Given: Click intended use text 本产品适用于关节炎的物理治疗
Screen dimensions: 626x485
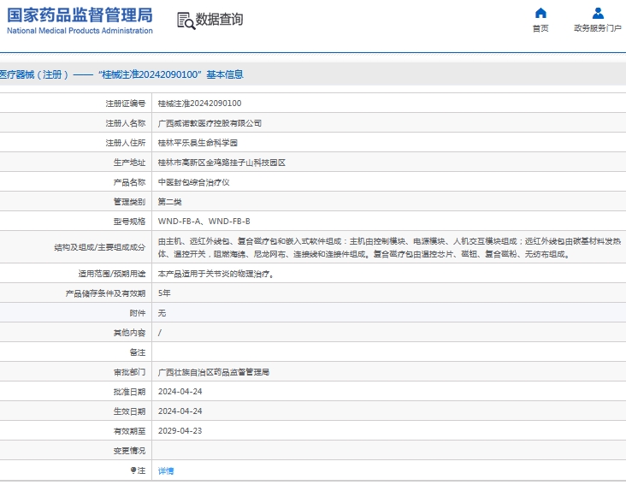Looking at the screenshot, I should (216, 274).
